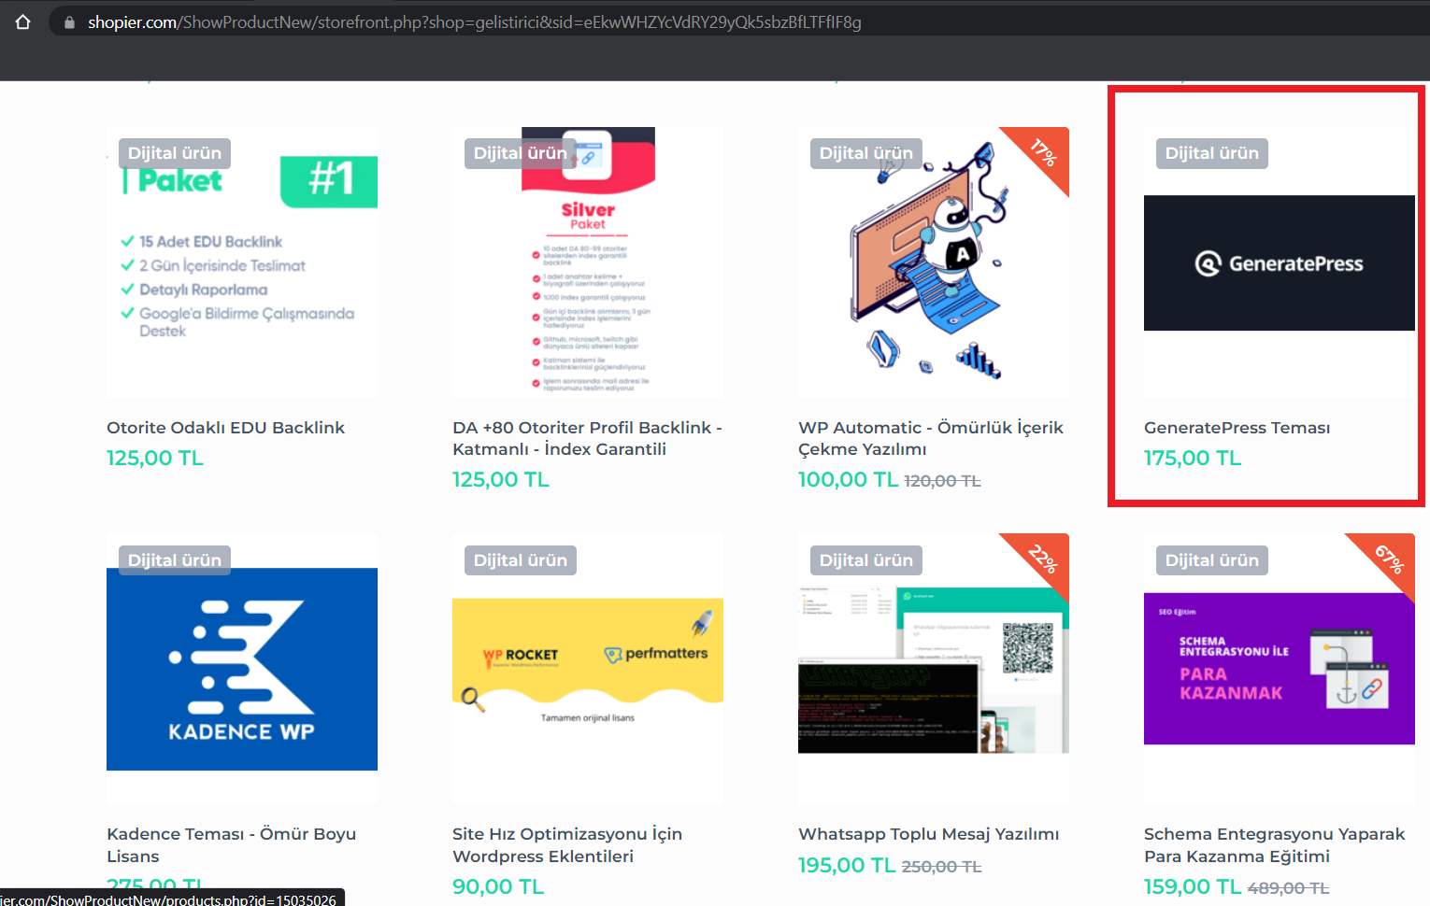This screenshot has height=906, width=1430.
Task: Click Whatsapp Toplu Mesaj Yazılımı title
Action: 929,834
